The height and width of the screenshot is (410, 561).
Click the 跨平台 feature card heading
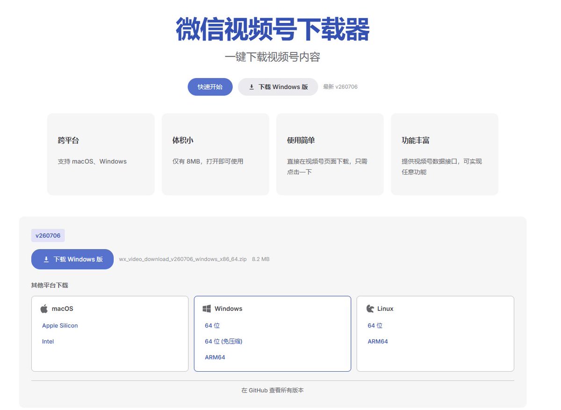68,140
